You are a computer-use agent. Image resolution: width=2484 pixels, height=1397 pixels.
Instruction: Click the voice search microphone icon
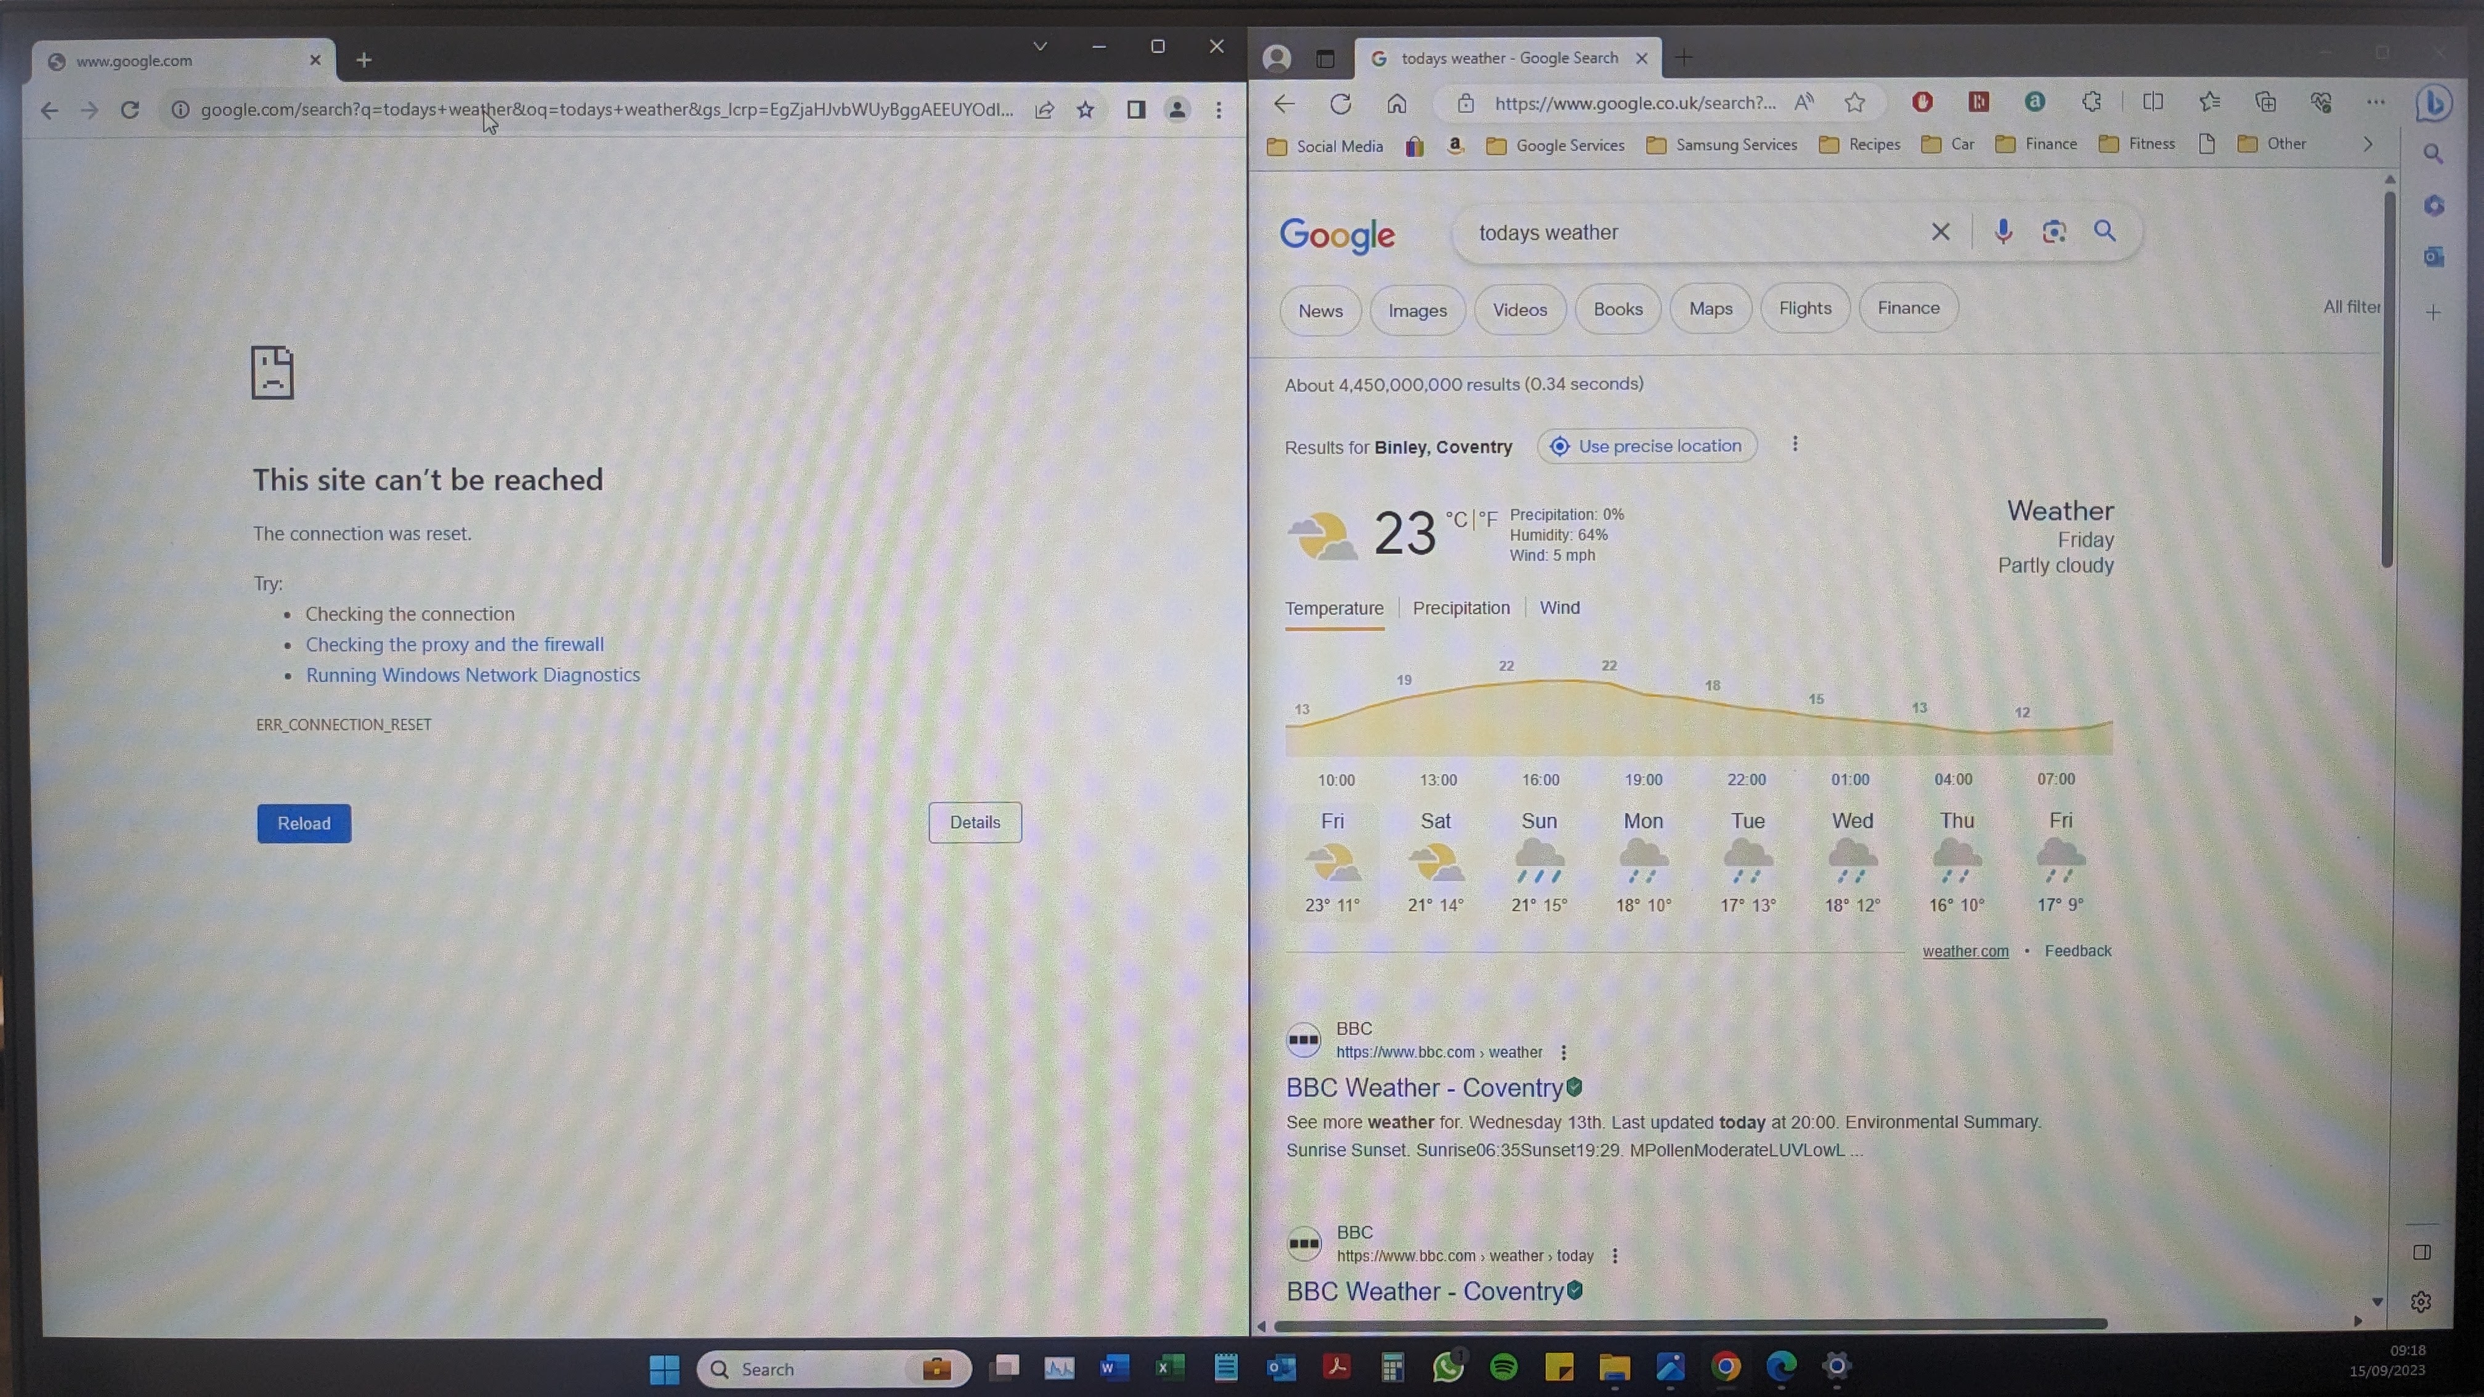(x=2003, y=232)
